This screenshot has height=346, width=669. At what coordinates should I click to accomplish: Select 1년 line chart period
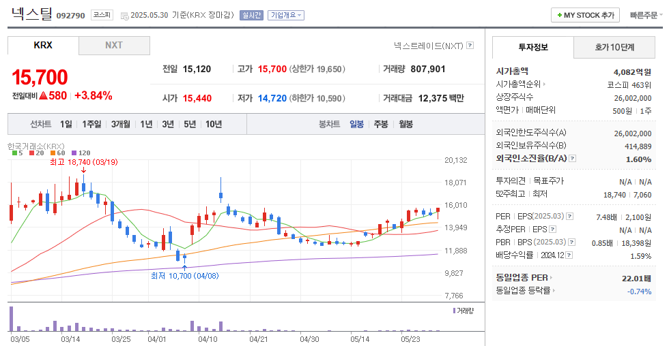pos(146,124)
